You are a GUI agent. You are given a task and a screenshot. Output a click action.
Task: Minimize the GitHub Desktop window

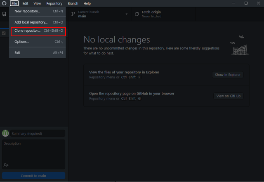click(x=233, y=3)
